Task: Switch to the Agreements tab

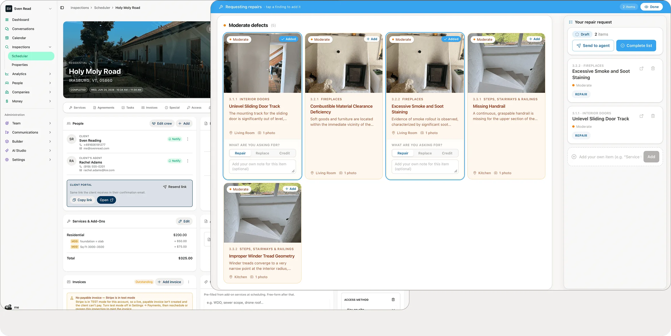Action: pyautogui.click(x=104, y=108)
